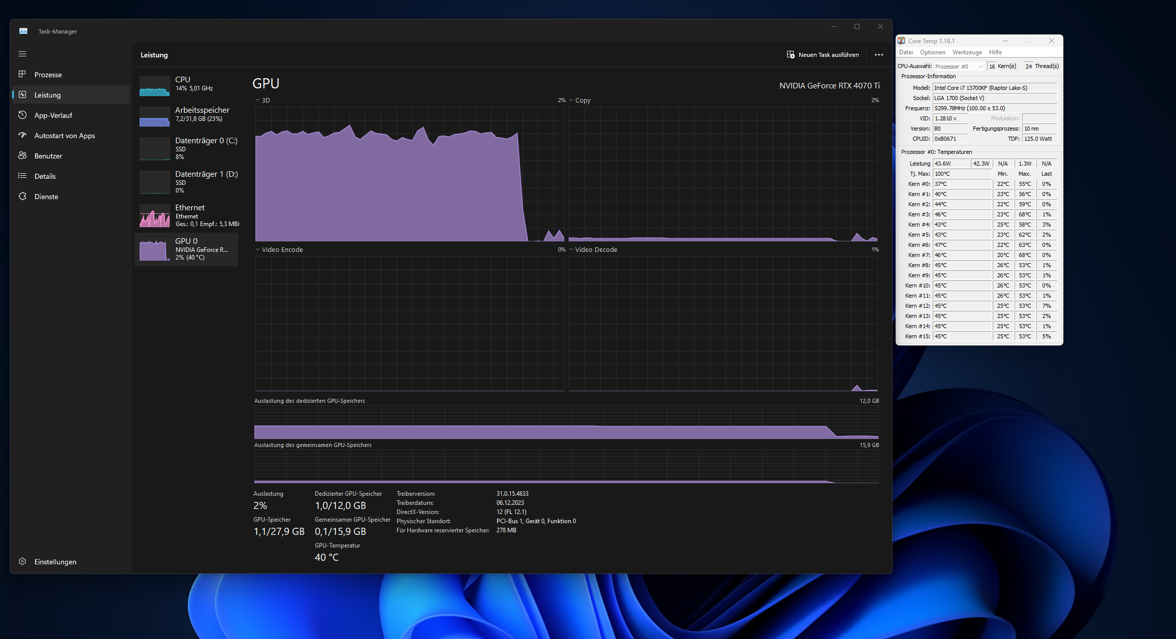Open Datei menu in Core Temp
The image size is (1176, 639).
pos(906,52)
